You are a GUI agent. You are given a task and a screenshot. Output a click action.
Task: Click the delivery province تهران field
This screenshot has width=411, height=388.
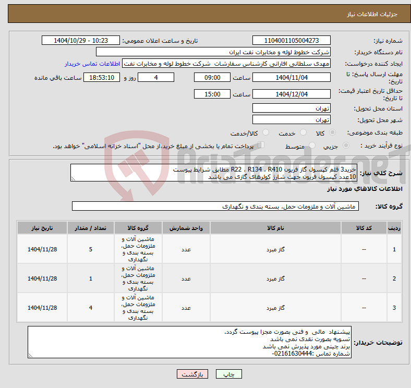[x=292, y=108]
